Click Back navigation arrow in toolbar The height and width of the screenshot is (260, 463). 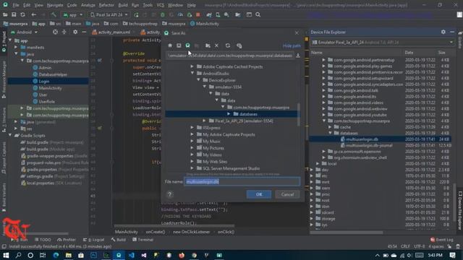click(34, 14)
